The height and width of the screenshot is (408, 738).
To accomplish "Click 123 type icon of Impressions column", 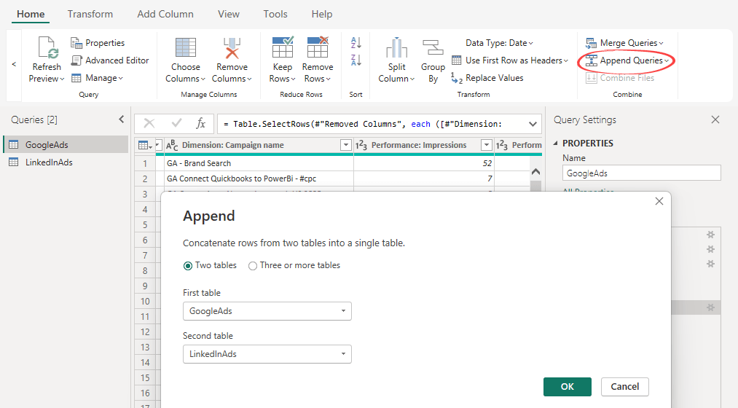I will [361, 146].
